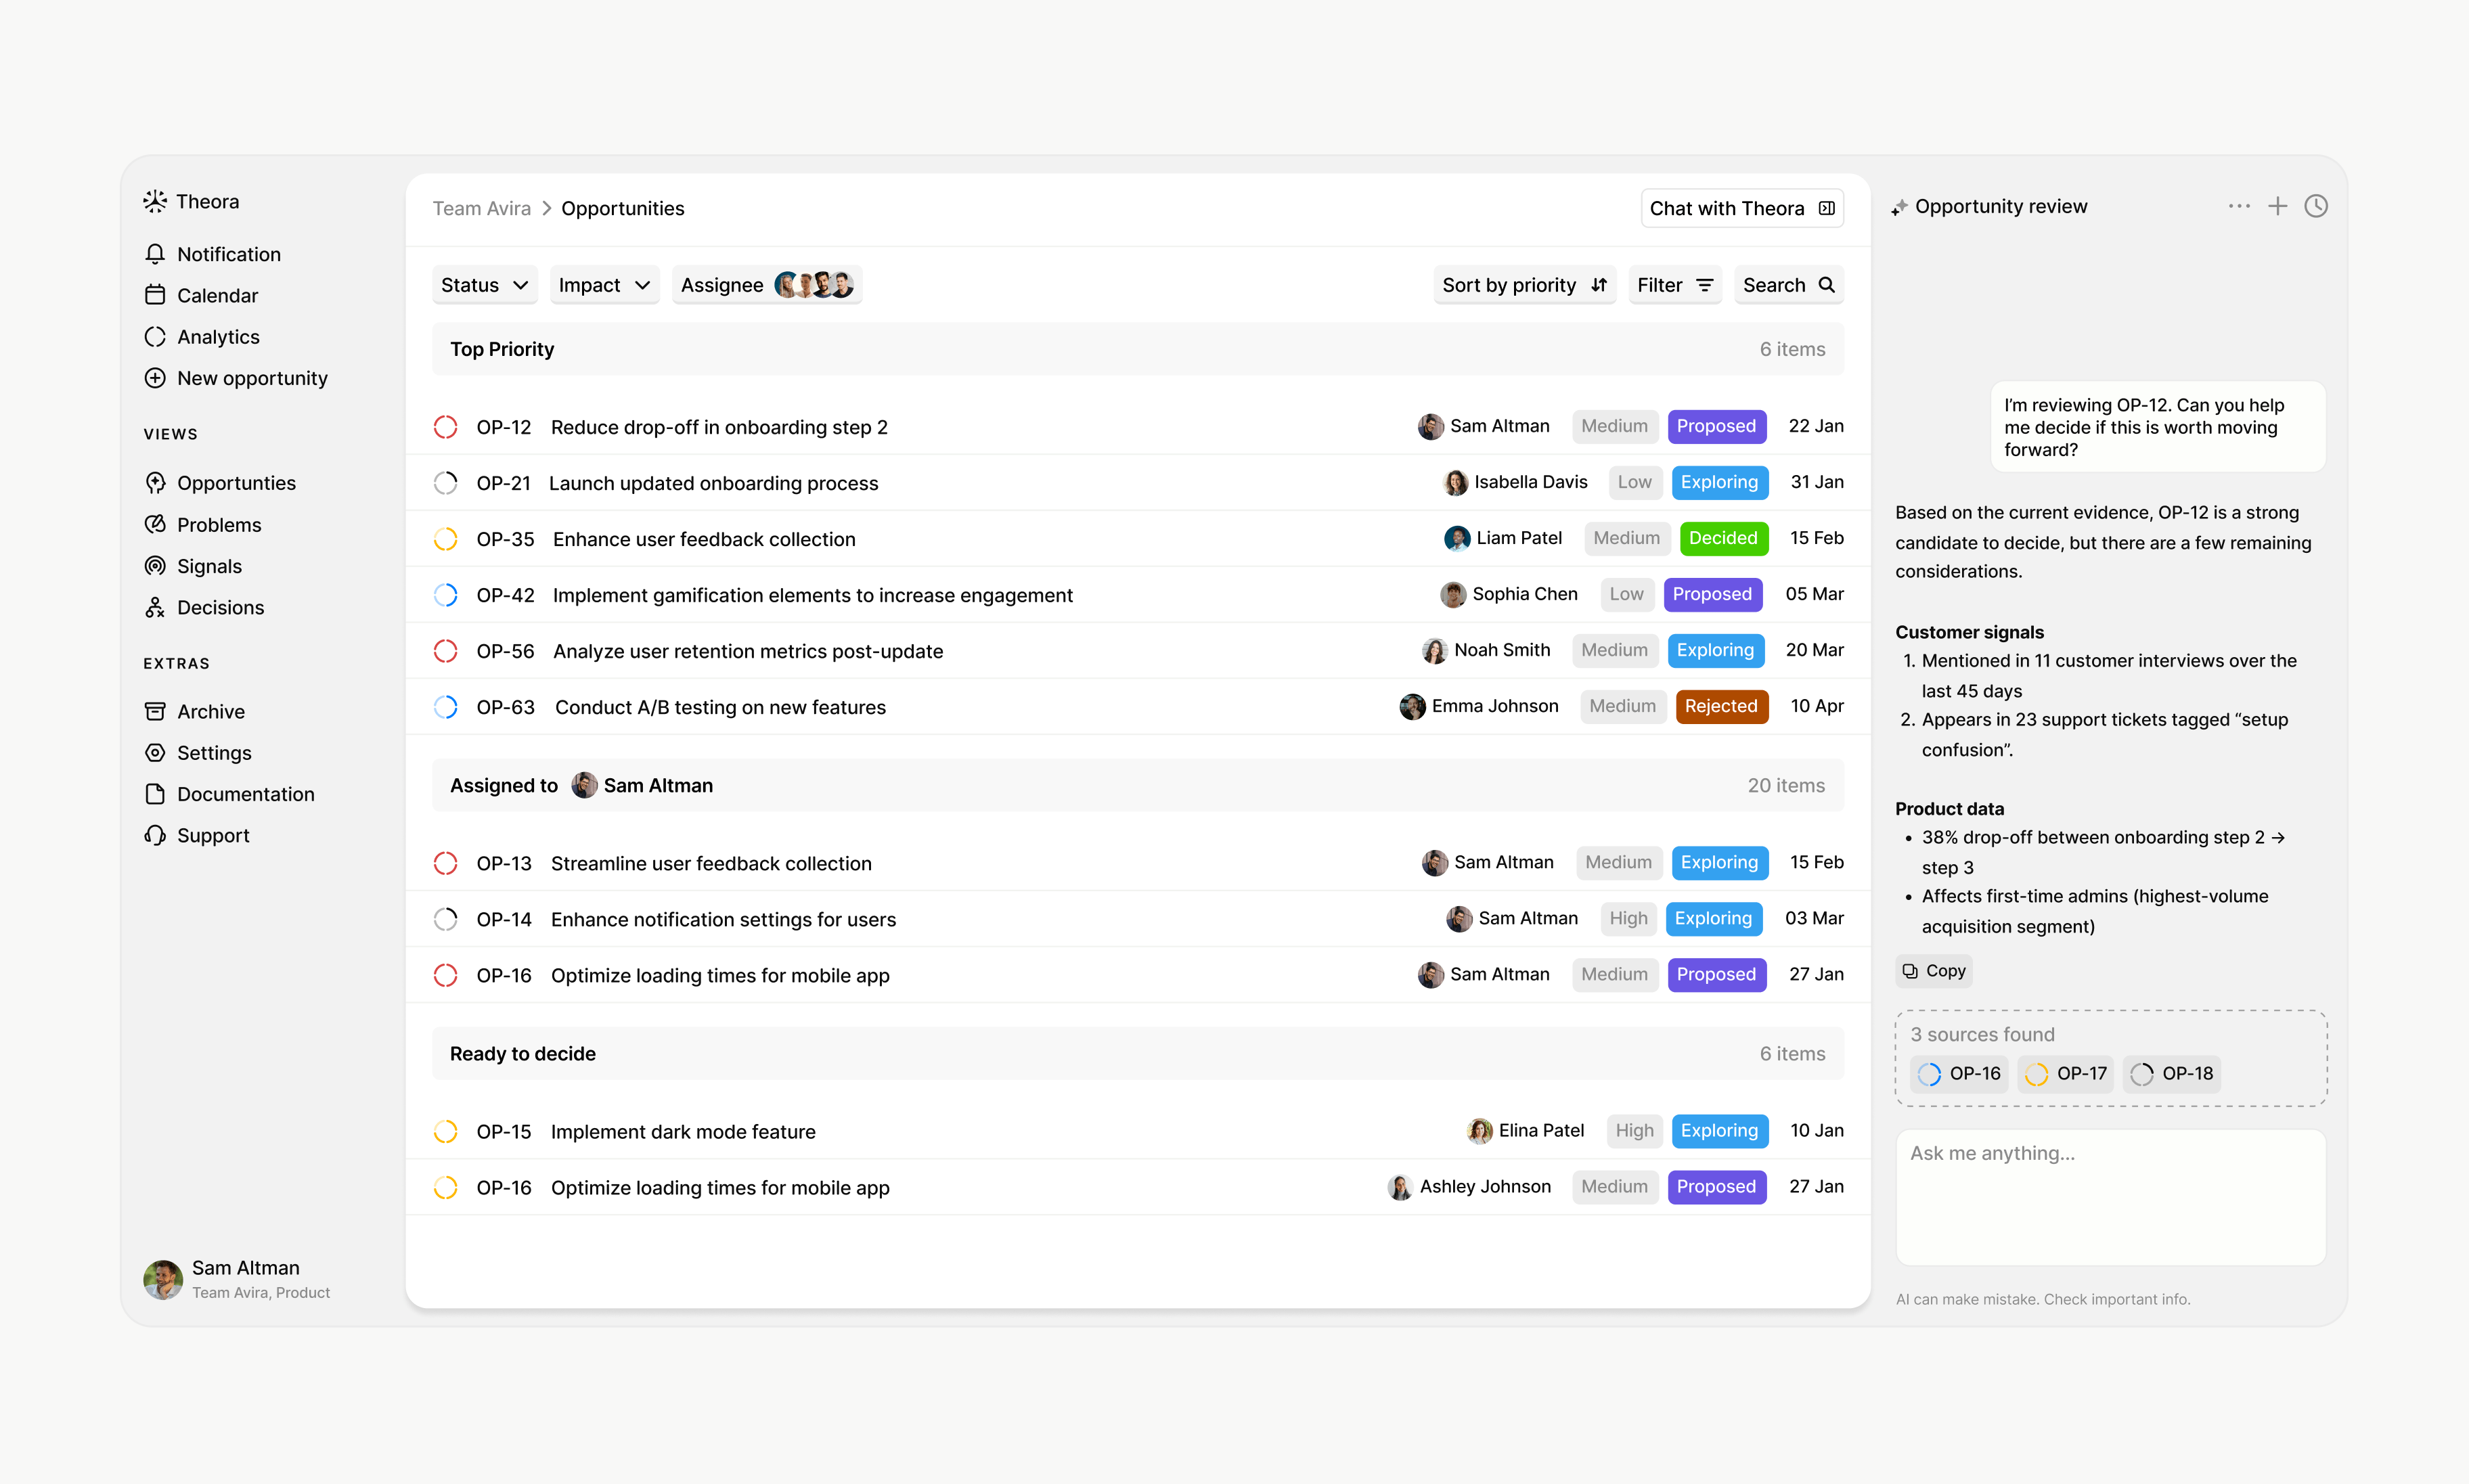Open Filter options
Screen dimensions: 2469x1484
[x=1675, y=285]
